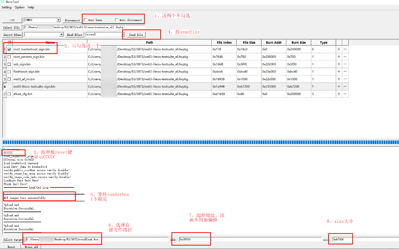Click plus icon in root_loaderboot_sign.bin row
Image resolution: width=399 pixels, height=249 pixels.
(339, 49)
